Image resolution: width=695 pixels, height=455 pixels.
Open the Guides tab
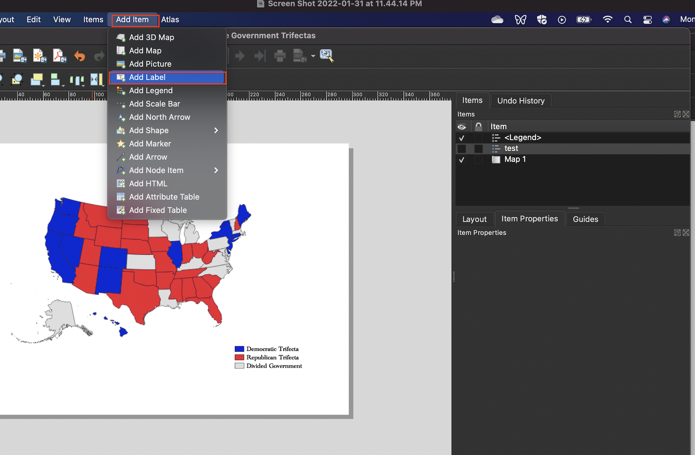click(585, 219)
